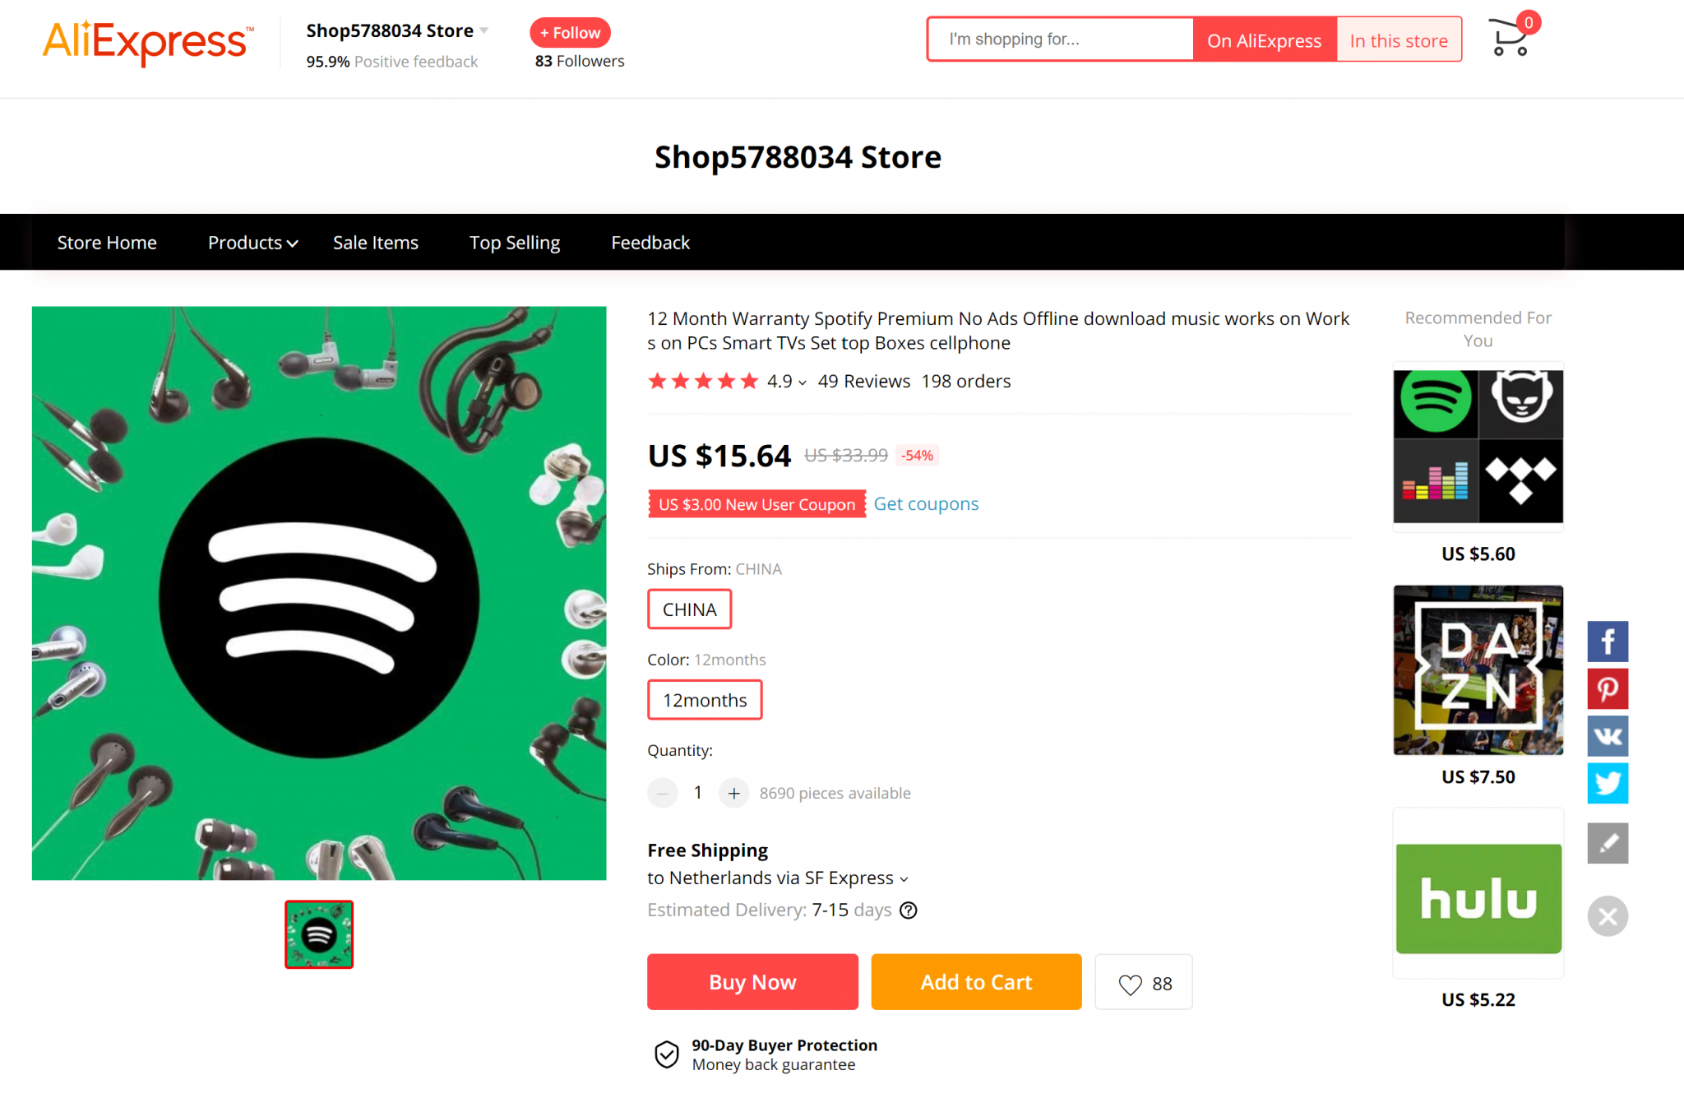Click the Get coupons link
1684x1098 pixels.
click(x=926, y=504)
